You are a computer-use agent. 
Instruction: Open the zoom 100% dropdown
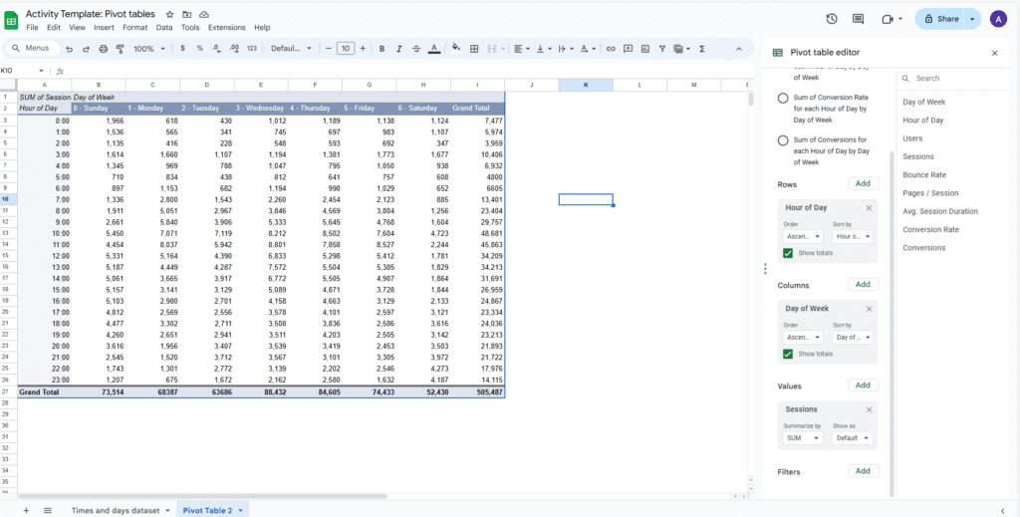point(149,48)
